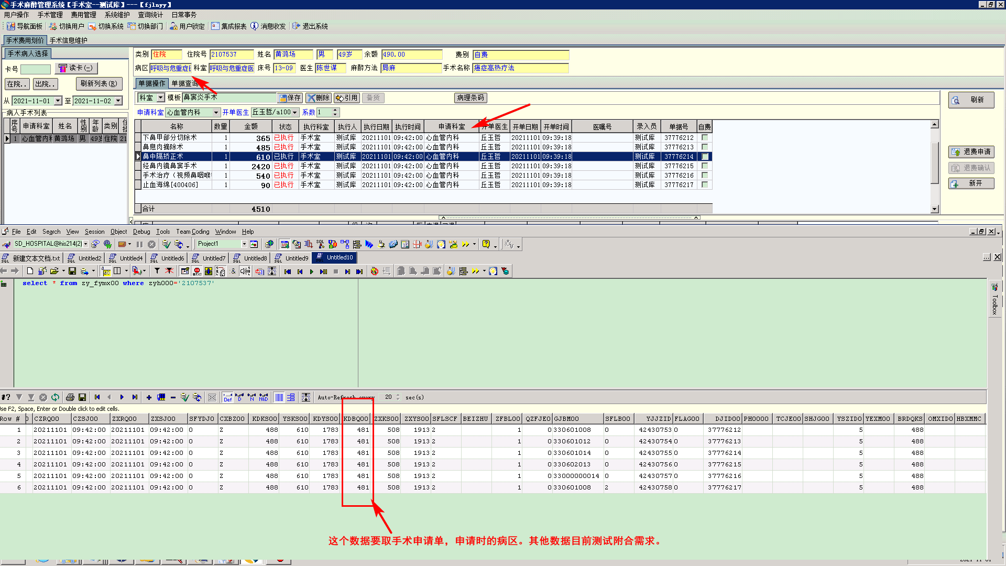The image size is (1006, 566).
Task: Click the refresh icon in result grid toolbar
Action: click(x=56, y=397)
